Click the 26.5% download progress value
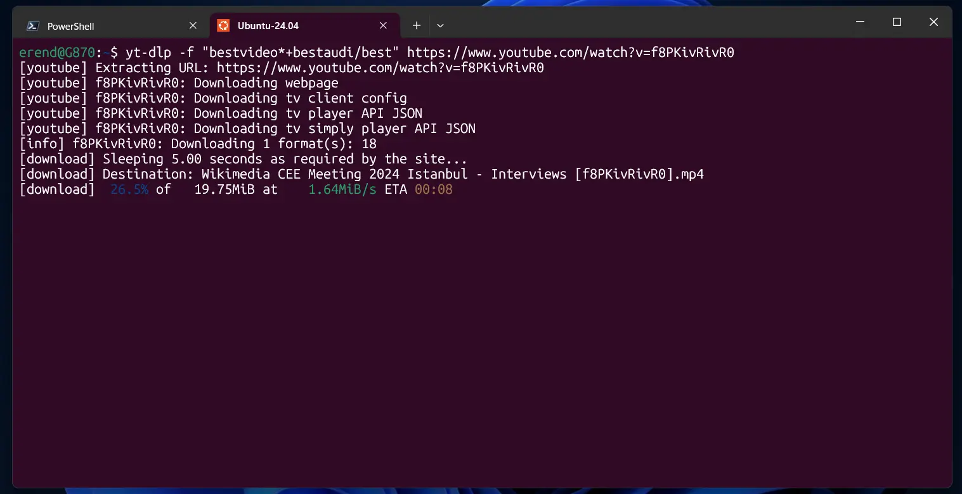This screenshot has width=962, height=494. [x=129, y=189]
